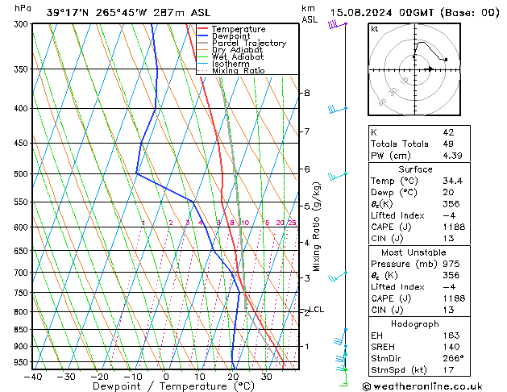Image resolution: width=507 pixels, height=392 pixels.
Task: Click the Dewpoint legend entry
Action: [x=233, y=36]
